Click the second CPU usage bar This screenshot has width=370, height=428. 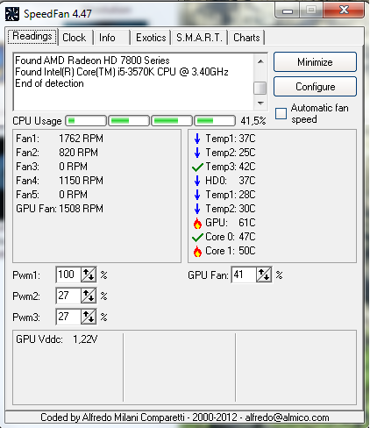coord(129,120)
